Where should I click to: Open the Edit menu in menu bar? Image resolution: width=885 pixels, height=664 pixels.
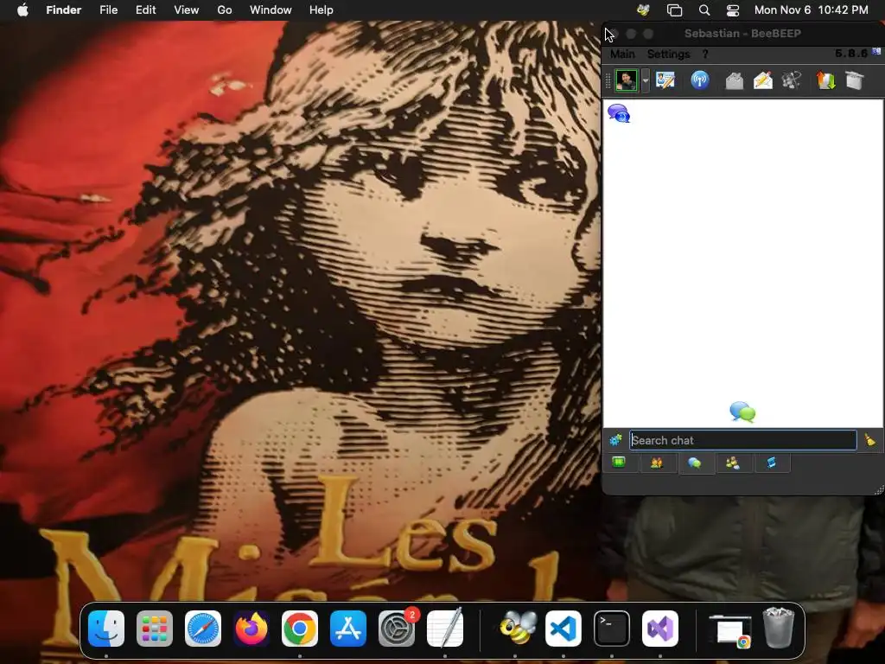click(x=145, y=10)
